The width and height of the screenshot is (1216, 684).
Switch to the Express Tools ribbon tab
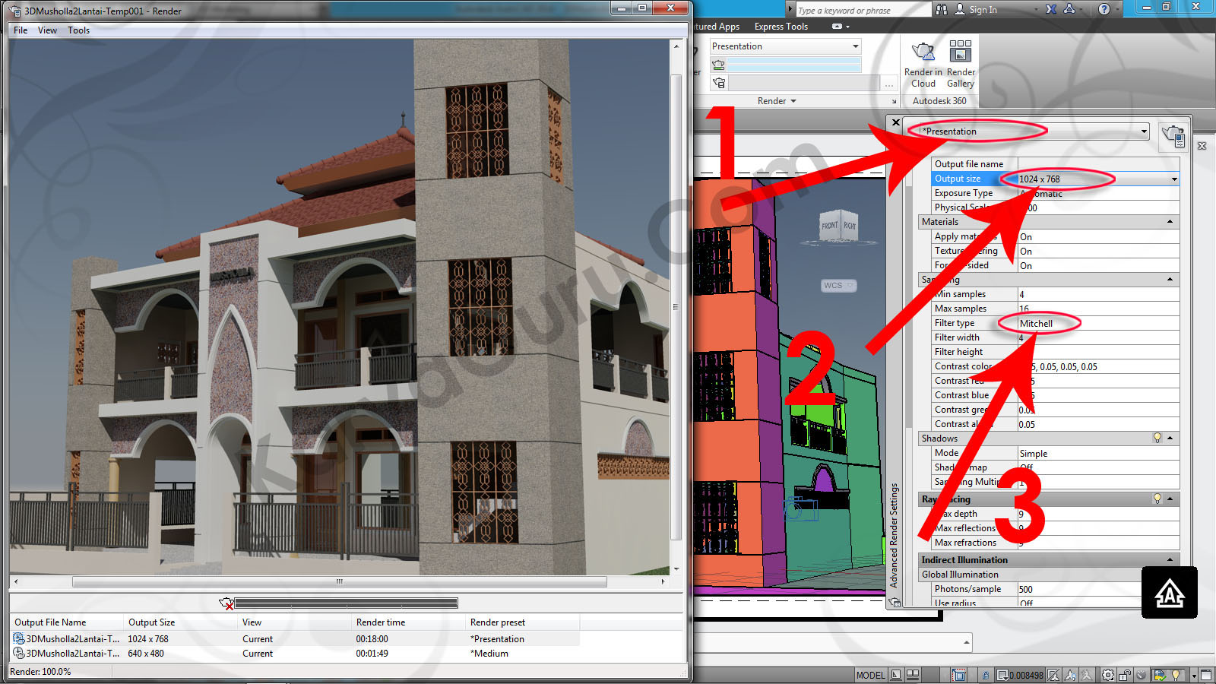pos(781,27)
